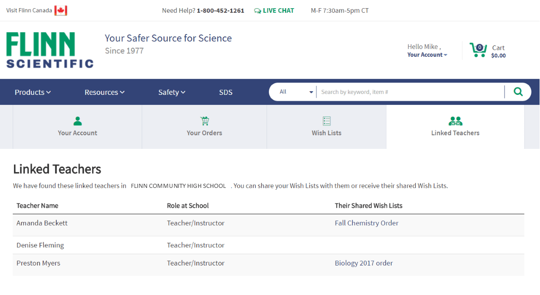The width and height of the screenshot is (540, 295).
Task: Open the Biology 2017 order wish list
Action: click(x=364, y=263)
